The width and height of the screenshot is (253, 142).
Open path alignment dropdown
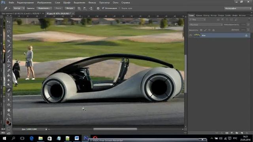tap(85, 8)
